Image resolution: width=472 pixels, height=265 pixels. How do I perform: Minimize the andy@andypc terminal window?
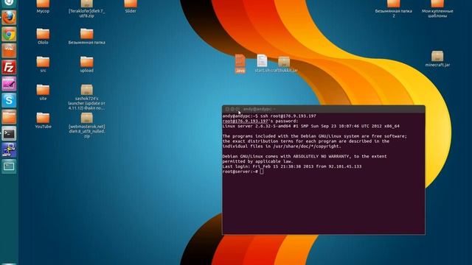click(x=232, y=109)
